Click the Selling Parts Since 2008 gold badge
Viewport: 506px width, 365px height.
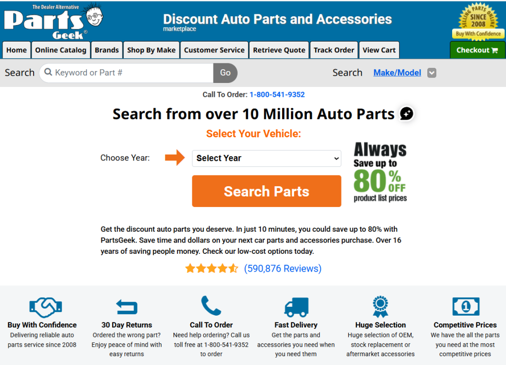[x=478, y=21]
